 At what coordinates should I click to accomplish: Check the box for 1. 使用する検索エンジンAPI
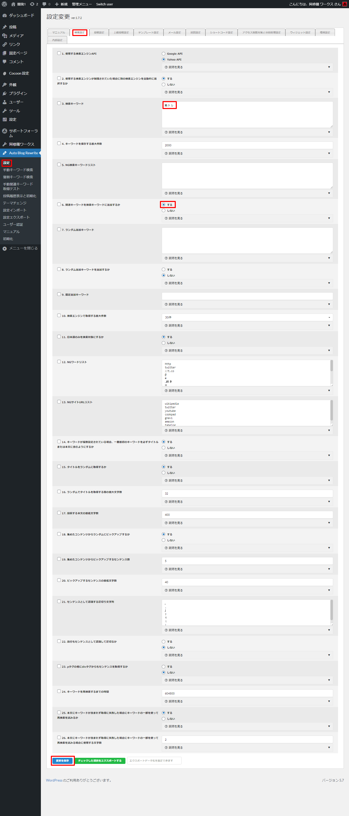pos(59,53)
